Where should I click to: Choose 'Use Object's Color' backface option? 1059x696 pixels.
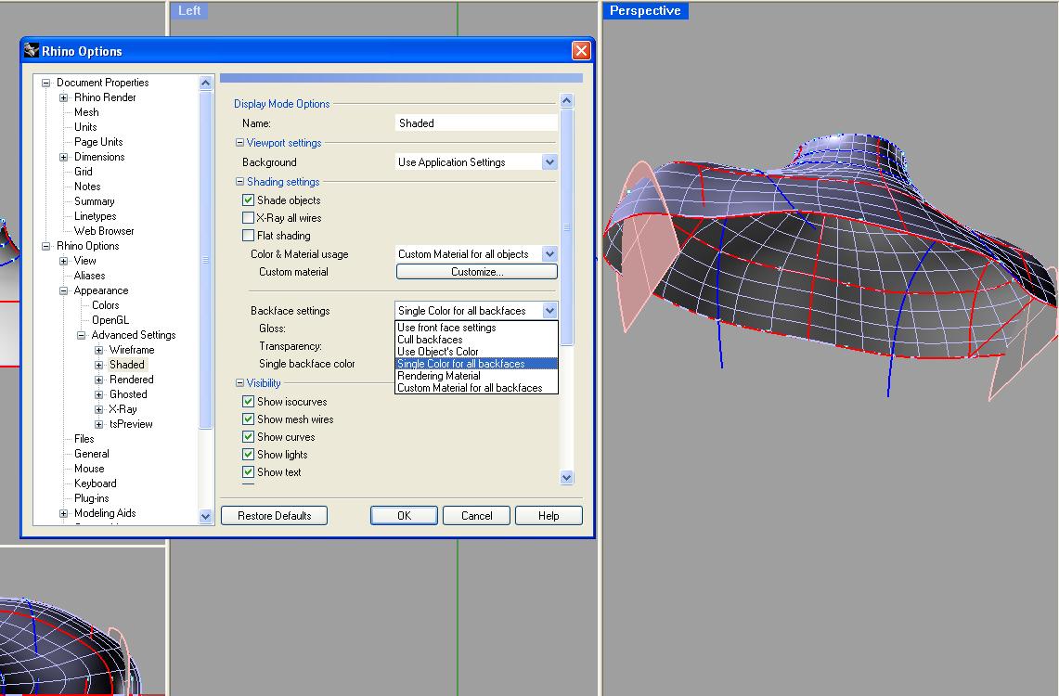pyautogui.click(x=438, y=352)
